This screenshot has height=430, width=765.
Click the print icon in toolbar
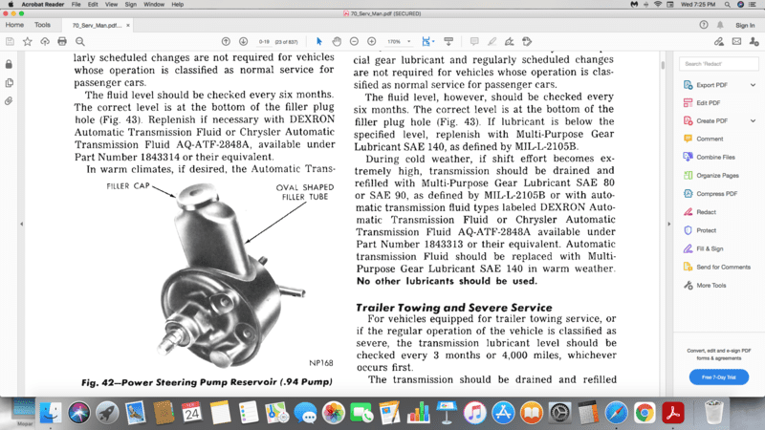[62, 41]
